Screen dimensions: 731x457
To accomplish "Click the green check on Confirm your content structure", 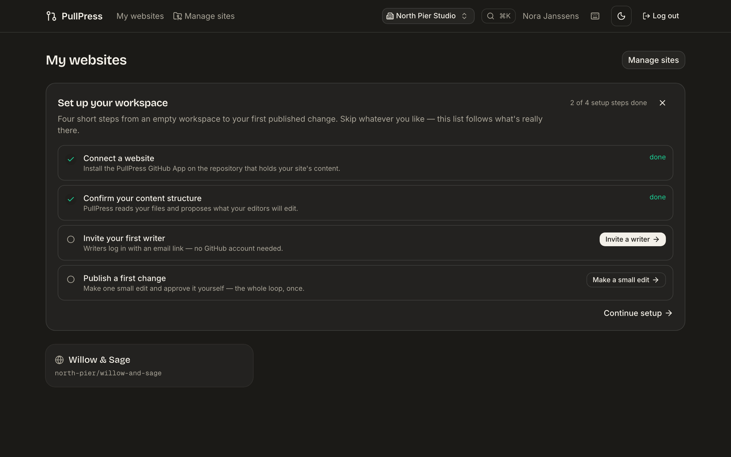I will click(71, 199).
